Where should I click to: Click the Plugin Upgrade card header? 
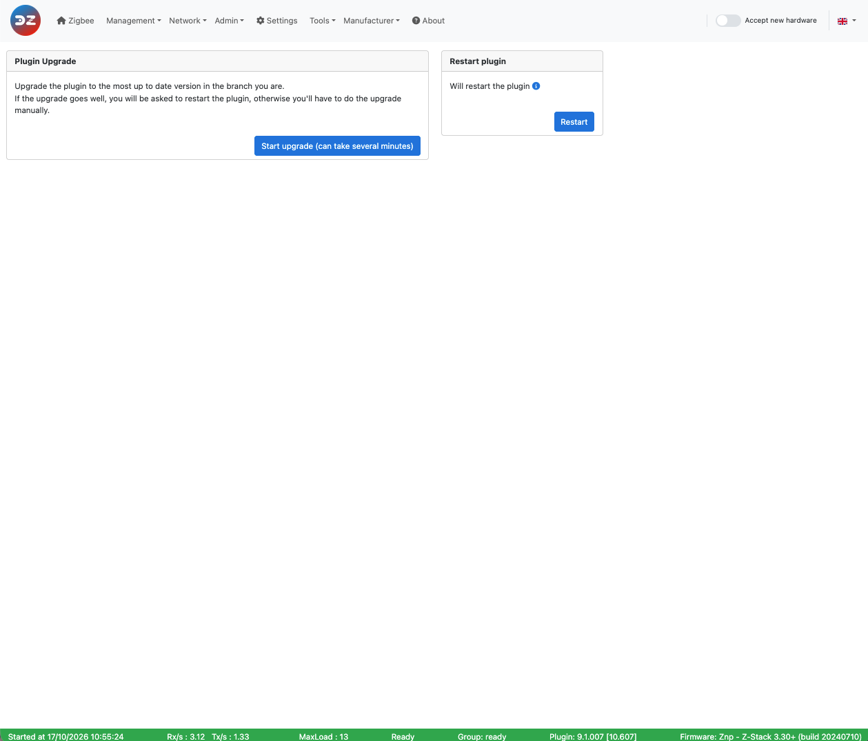tap(217, 61)
